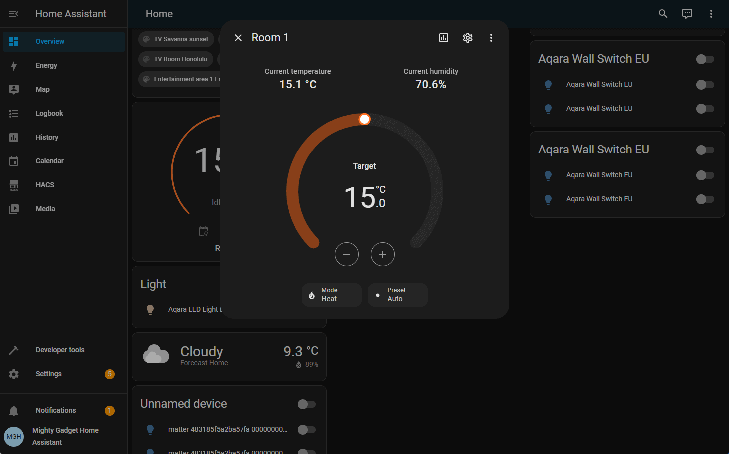Activate the TV Savanna sunset scene
This screenshot has height=454, width=729.
[176, 39]
